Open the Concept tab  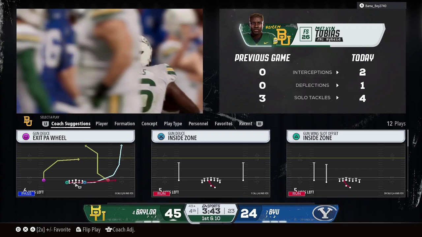click(x=149, y=124)
